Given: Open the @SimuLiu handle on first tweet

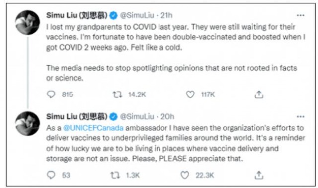Looking at the screenshot, I should click(137, 15).
